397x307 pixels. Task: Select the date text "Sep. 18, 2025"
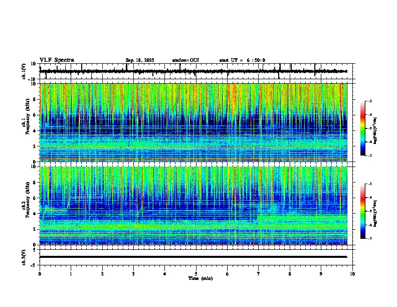(x=140, y=60)
